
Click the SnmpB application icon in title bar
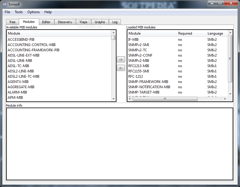click(5, 4)
